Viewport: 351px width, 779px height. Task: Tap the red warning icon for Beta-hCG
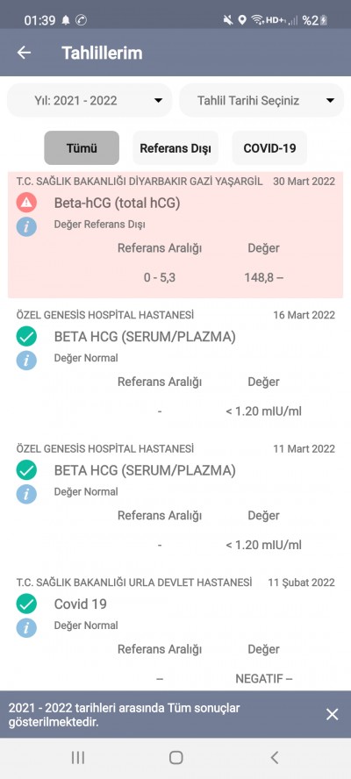[26, 203]
